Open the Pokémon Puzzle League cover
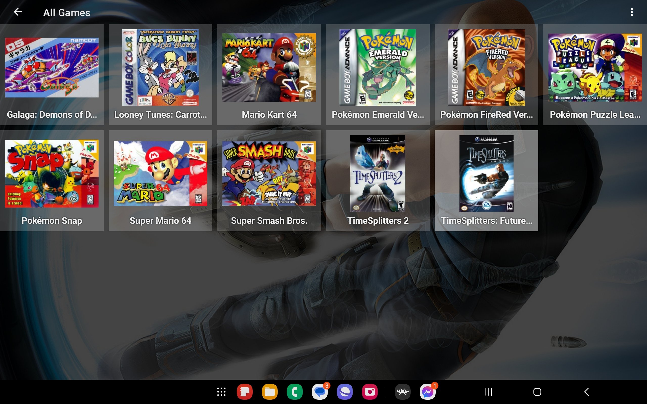The height and width of the screenshot is (404, 647). (x=595, y=67)
